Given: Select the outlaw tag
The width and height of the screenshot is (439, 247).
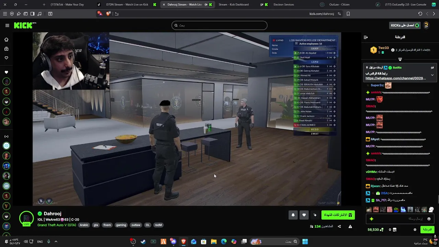Looking at the screenshot, I should click(x=136, y=225).
